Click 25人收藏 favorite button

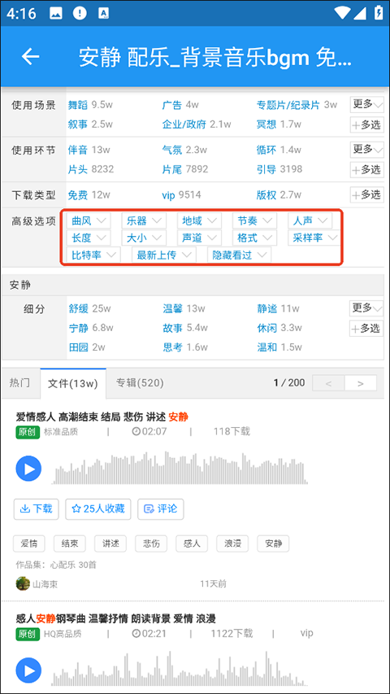pos(98,508)
